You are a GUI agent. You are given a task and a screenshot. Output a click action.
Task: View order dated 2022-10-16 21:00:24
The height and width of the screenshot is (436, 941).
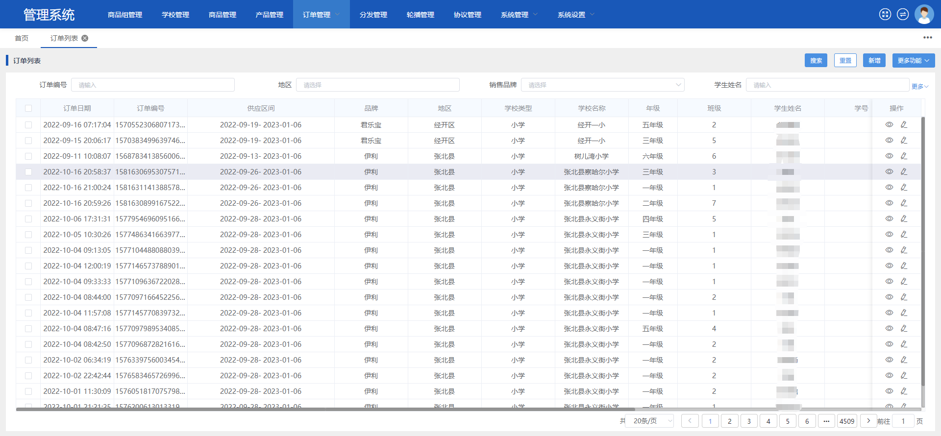tap(889, 187)
